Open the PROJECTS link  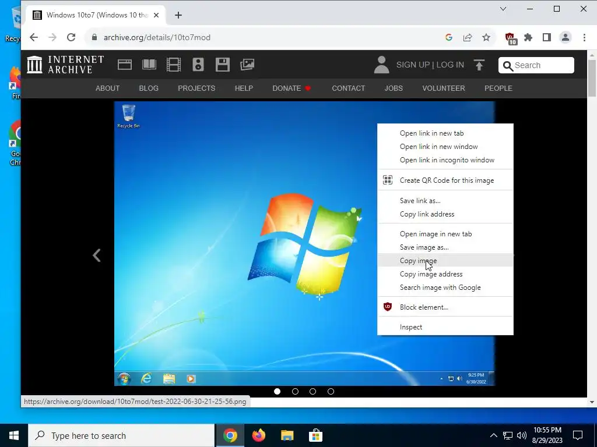(x=196, y=88)
